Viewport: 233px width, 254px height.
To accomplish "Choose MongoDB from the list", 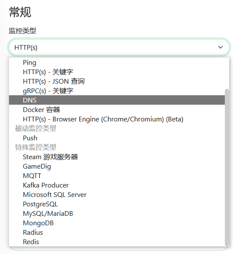I will pyautogui.click(x=117, y=223).
